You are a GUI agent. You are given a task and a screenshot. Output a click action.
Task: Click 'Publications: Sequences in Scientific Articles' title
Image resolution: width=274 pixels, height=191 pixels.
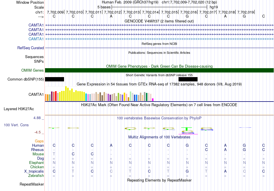(x=159, y=53)
